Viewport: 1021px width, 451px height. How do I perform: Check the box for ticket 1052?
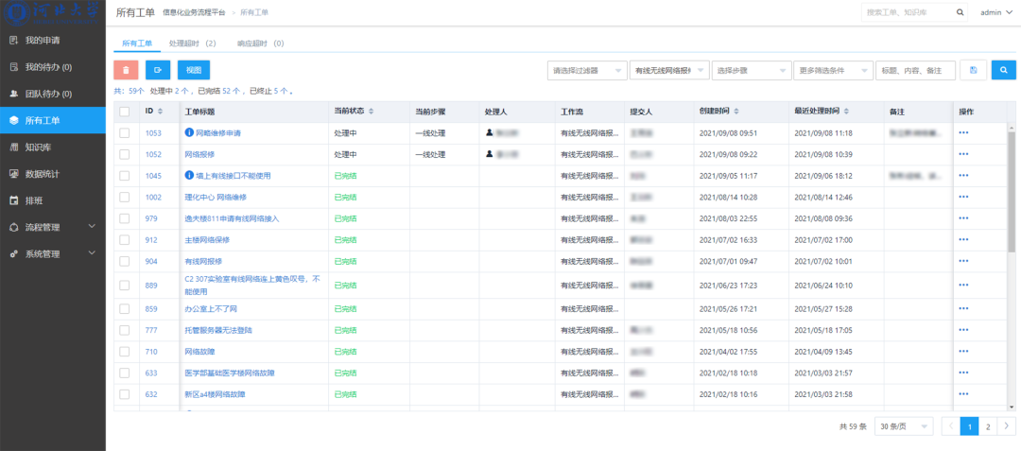tap(125, 154)
